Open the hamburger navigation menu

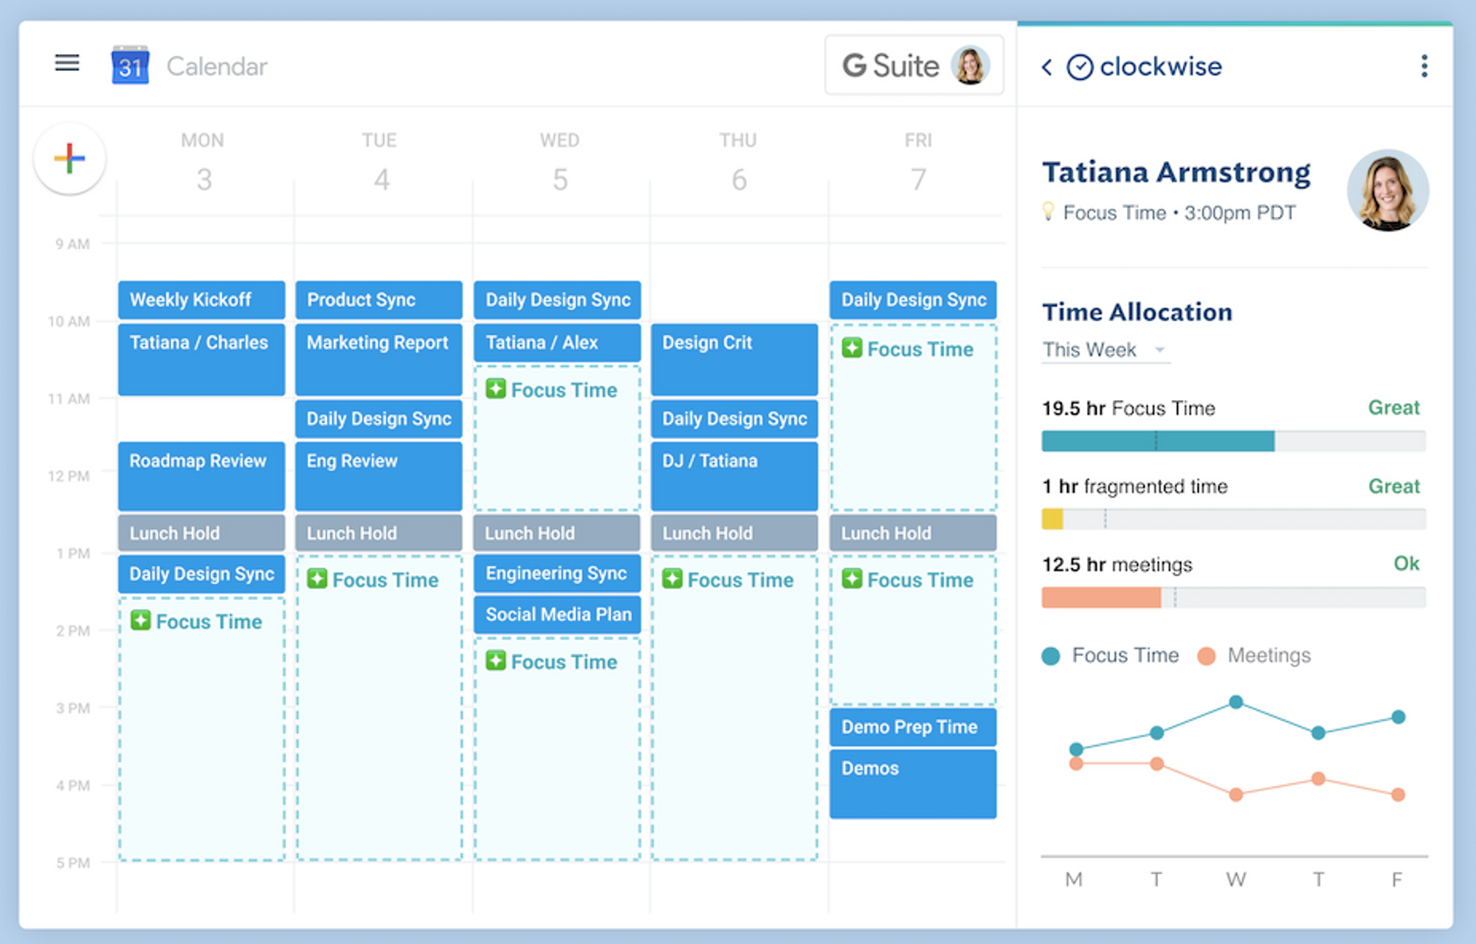[x=67, y=64]
